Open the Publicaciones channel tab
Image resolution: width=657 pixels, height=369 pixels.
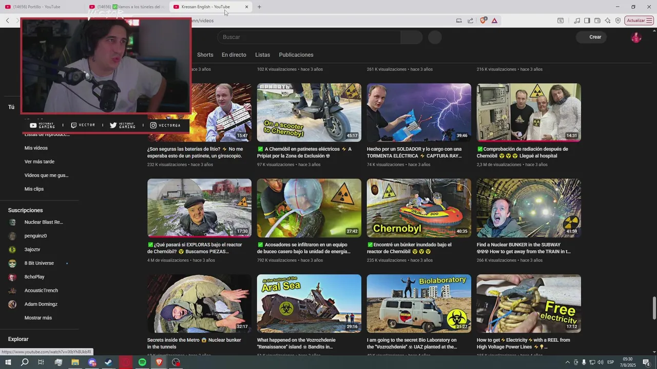tap(296, 55)
